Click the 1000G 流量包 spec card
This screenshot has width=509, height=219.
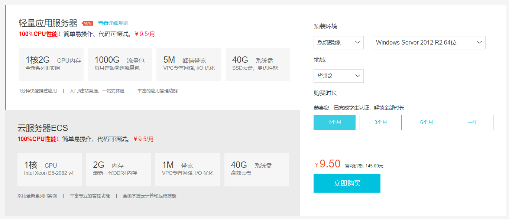120,64
